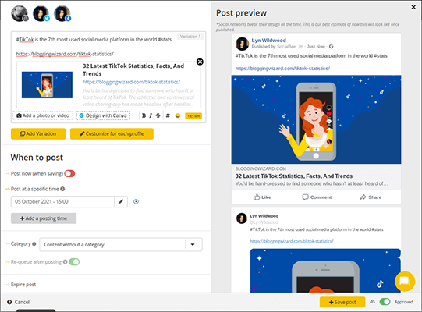The width and height of the screenshot is (422, 312).
Task: Apply strikethrough formatting
Action: pos(158,115)
